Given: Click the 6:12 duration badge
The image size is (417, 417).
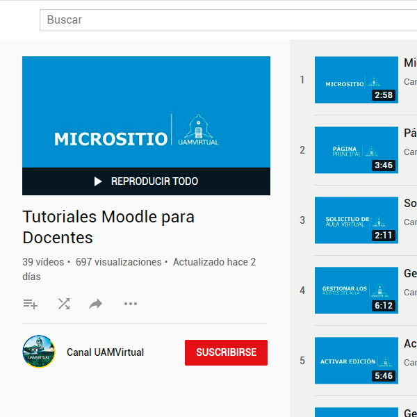Looking at the screenshot, I should click(384, 306).
